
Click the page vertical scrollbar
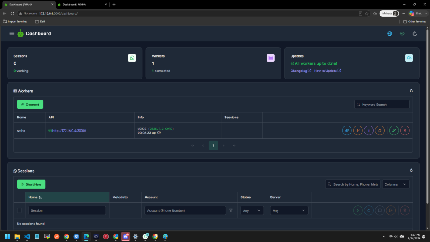(x=427, y=117)
